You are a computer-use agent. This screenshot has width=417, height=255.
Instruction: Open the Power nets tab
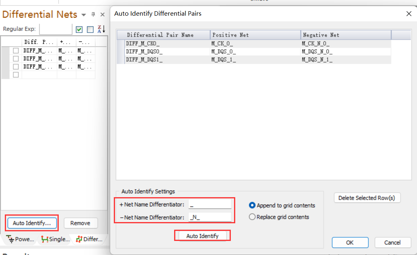[20, 239]
